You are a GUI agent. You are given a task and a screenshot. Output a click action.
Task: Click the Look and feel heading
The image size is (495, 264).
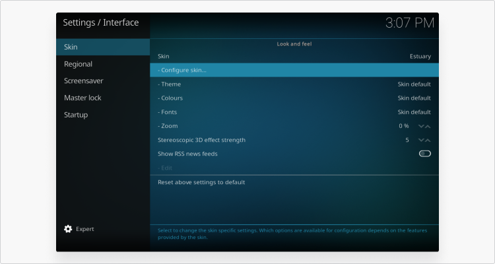pyautogui.click(x=294, y=44)
